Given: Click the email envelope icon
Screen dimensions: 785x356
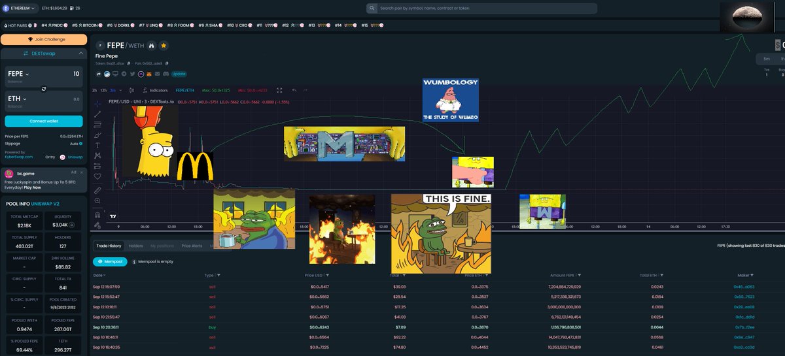Looking at the screenshot, I should [158, 74].
